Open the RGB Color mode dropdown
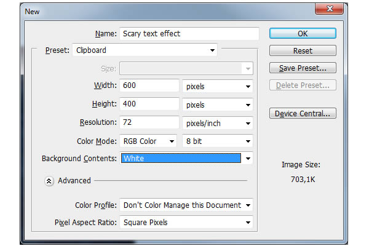369x246 pixels. (148, 141)
